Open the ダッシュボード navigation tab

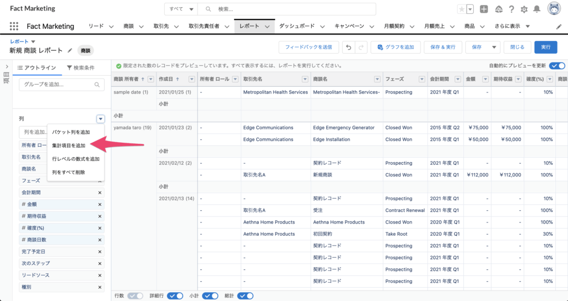(x=297, y=26)
